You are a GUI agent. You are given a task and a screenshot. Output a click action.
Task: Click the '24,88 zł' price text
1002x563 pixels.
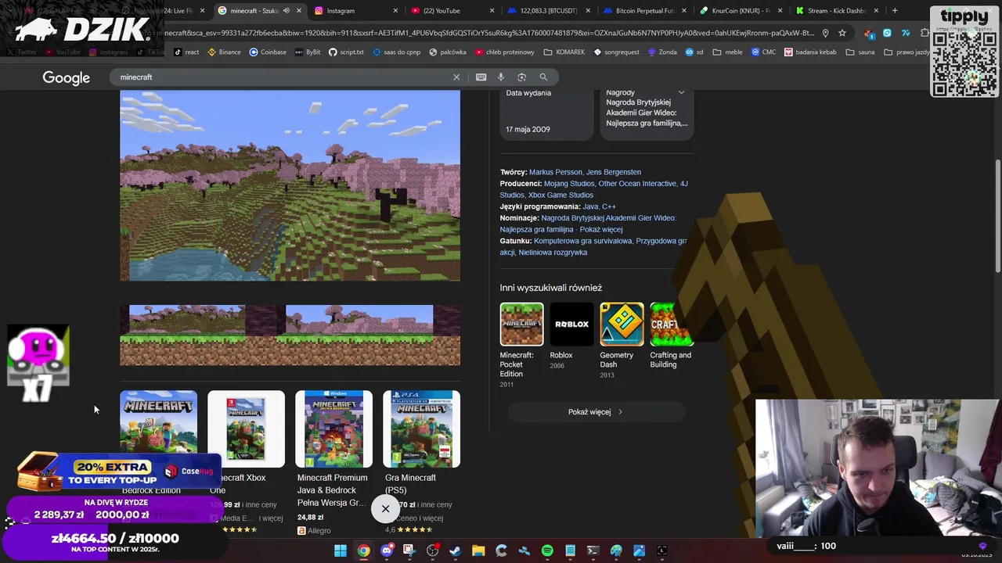[311, 518]
